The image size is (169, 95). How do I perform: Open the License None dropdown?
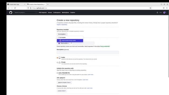(x=62, y=91)
